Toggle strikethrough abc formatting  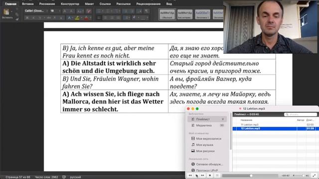click(49, 18)
